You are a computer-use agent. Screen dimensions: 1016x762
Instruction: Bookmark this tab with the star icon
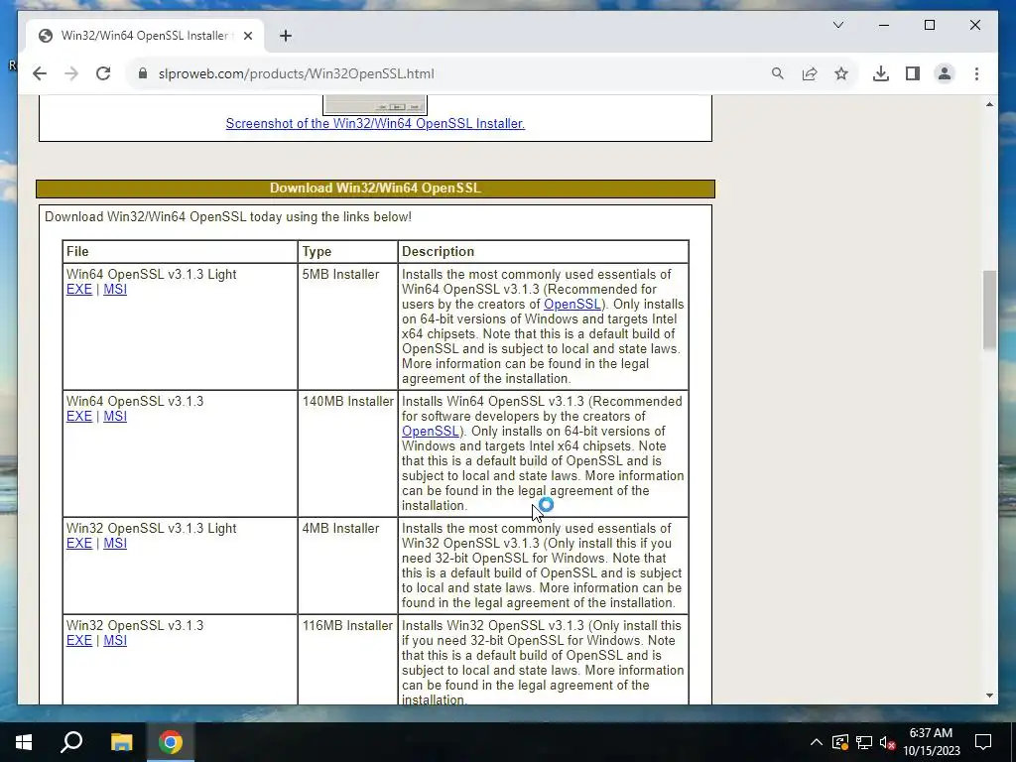[x=841, y=73]
